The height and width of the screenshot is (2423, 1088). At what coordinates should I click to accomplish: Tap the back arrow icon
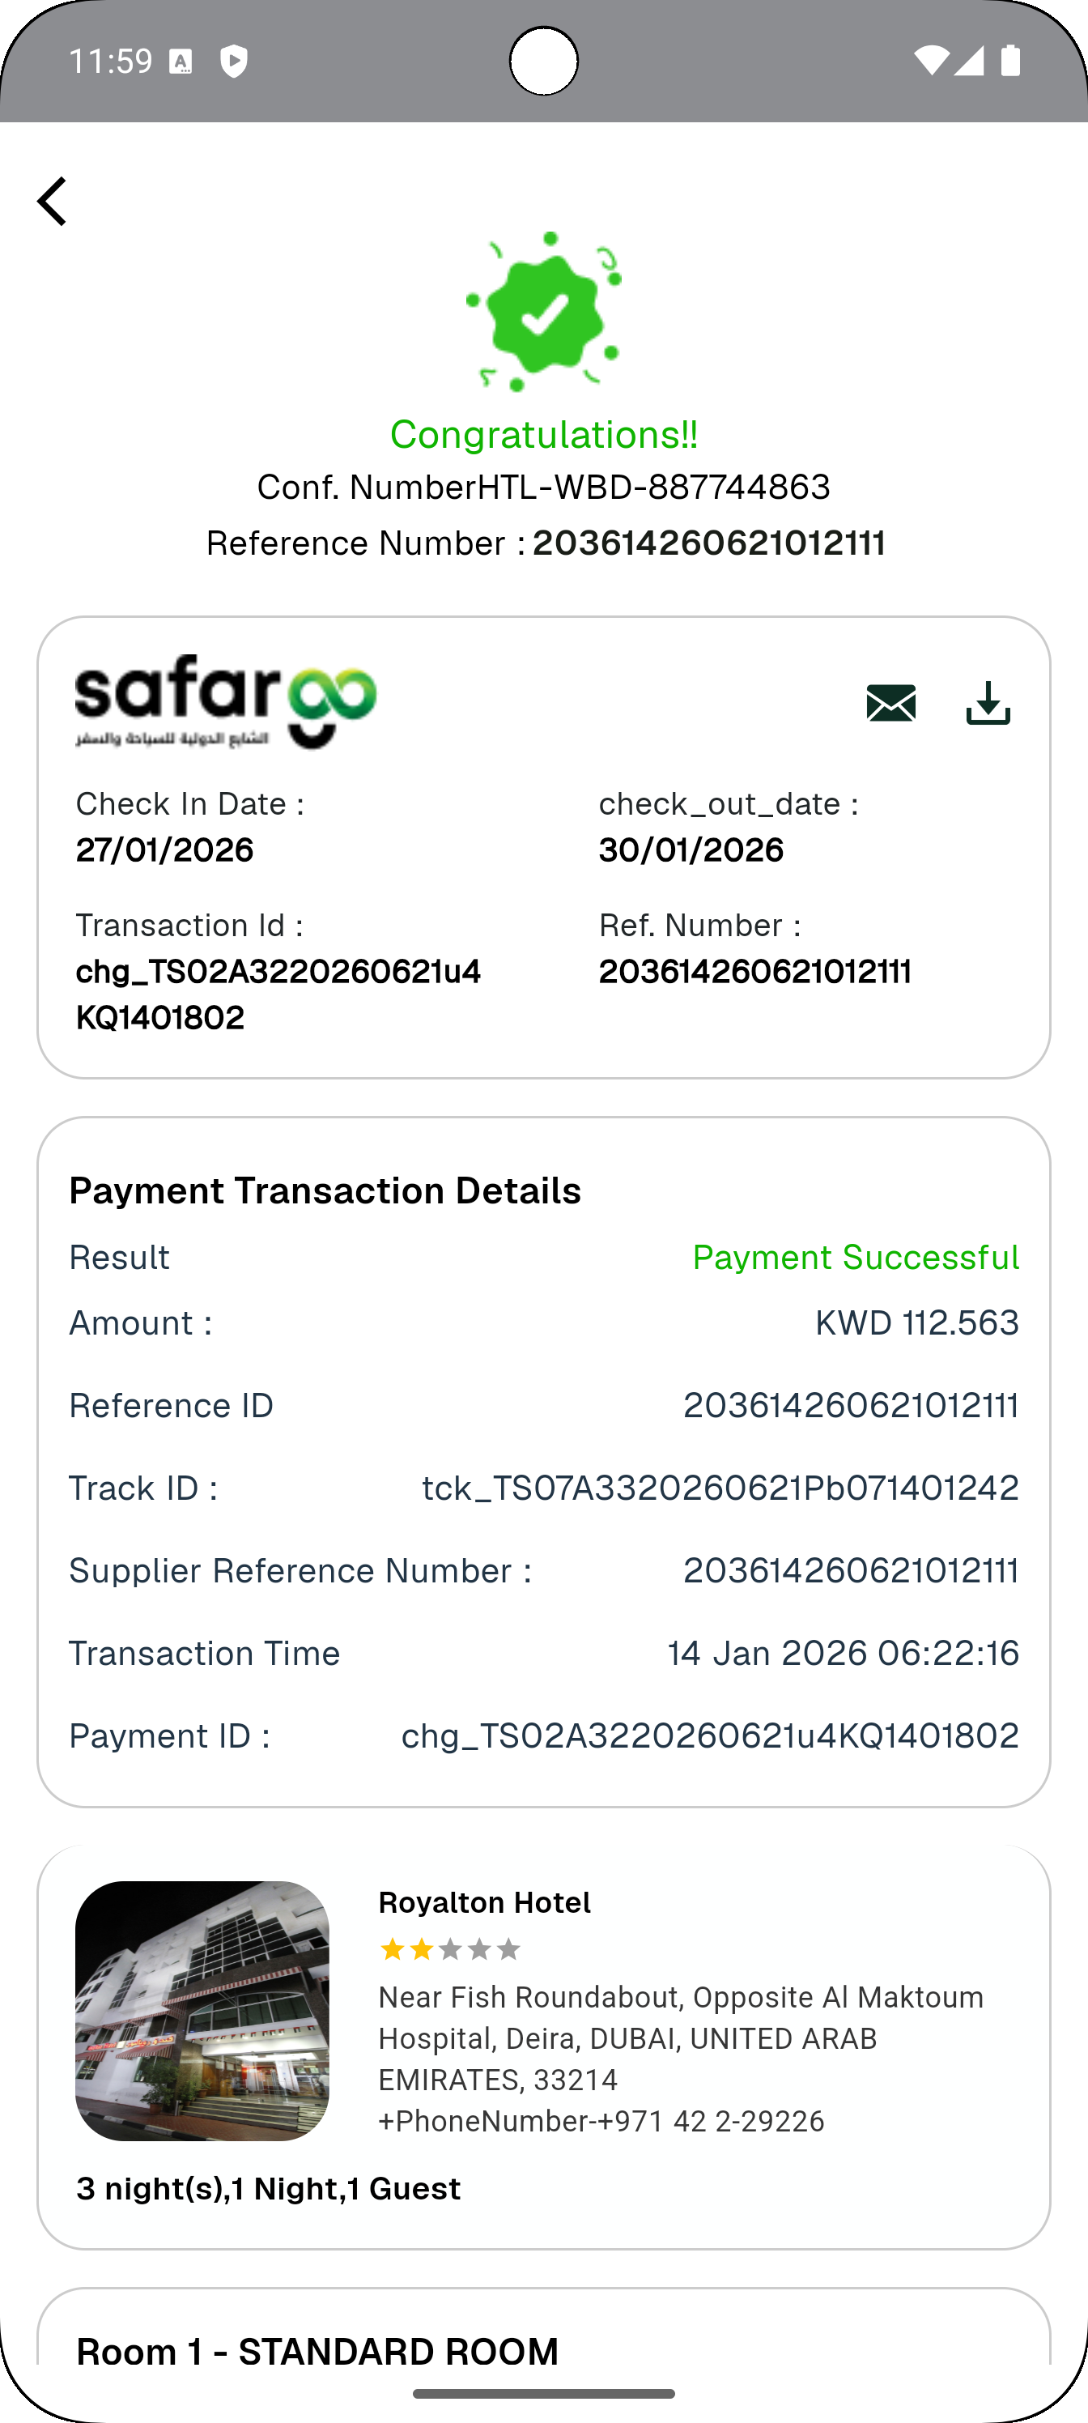coord(53,202)
